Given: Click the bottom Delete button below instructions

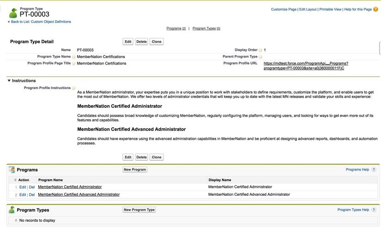Looking at the screenshot, I should [141, 157].
